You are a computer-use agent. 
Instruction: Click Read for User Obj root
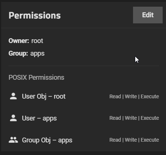pyautogui.click(x=115, y=96)
